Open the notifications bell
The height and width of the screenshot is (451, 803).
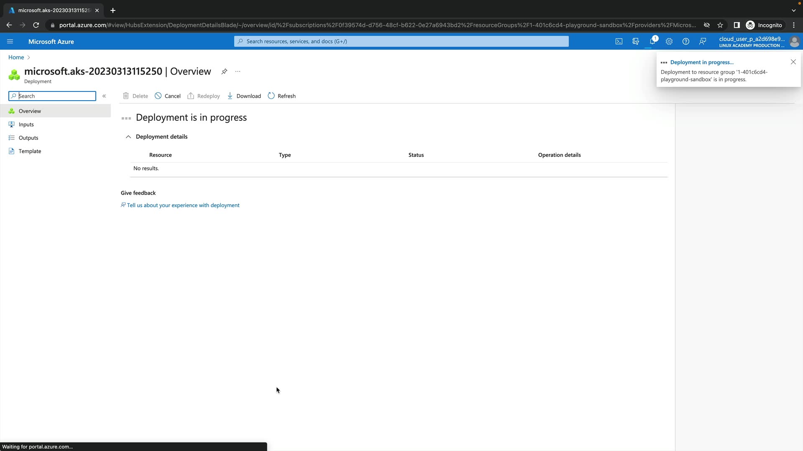pos(652,41)
